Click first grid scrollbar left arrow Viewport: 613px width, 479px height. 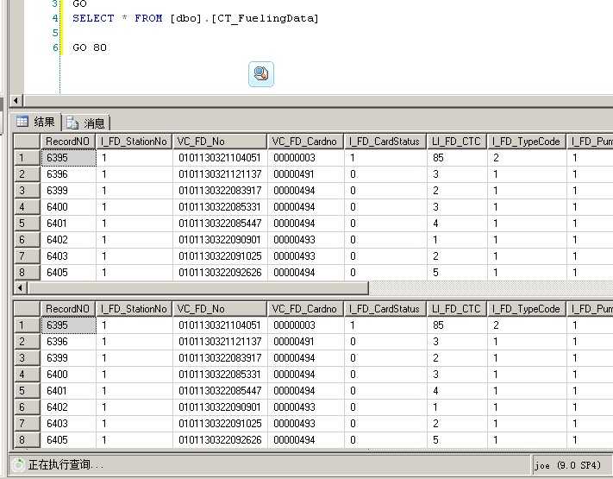[20, 288]
